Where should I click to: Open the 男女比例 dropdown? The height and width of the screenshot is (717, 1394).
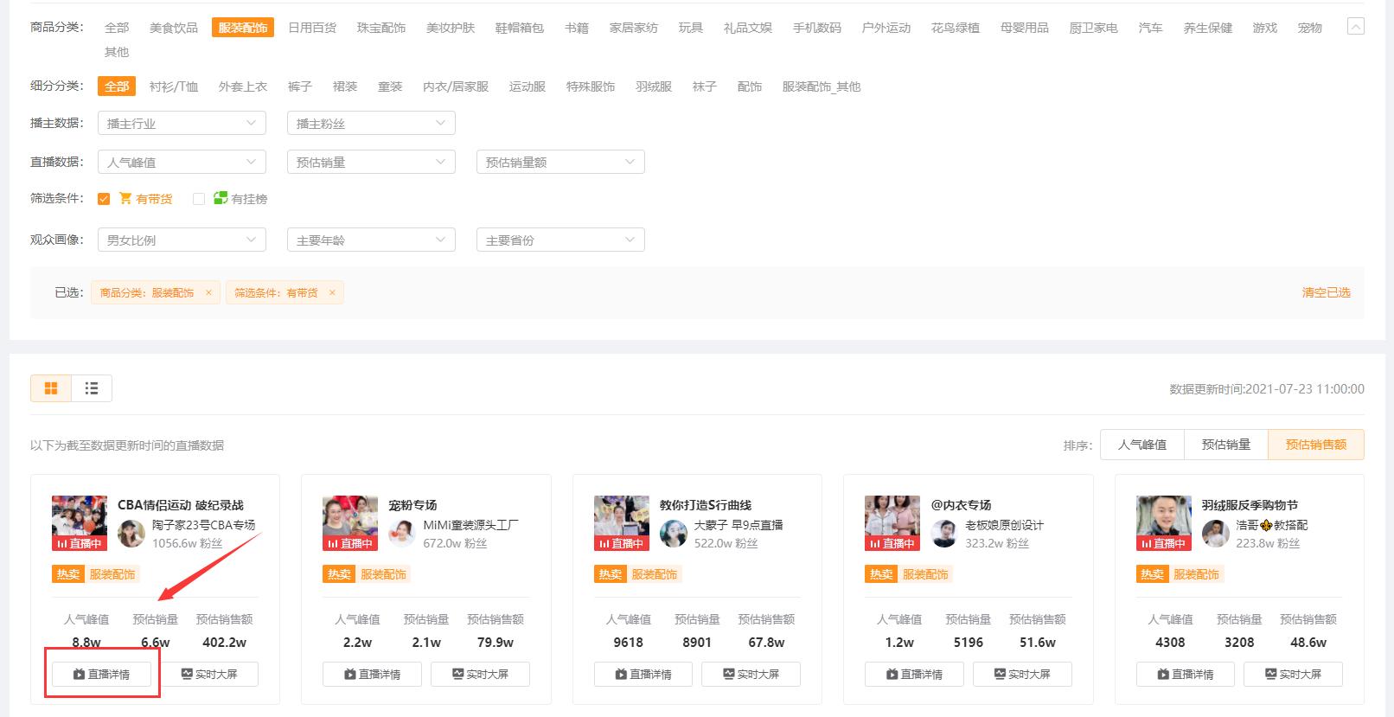pyautogui.click(x=182, y=240)
